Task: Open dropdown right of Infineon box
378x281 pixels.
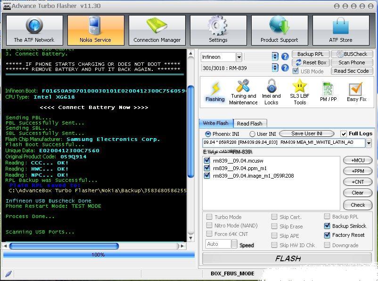Action: tap(275, 57)
